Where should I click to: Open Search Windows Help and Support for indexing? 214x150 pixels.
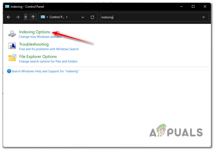click(45, 71)
